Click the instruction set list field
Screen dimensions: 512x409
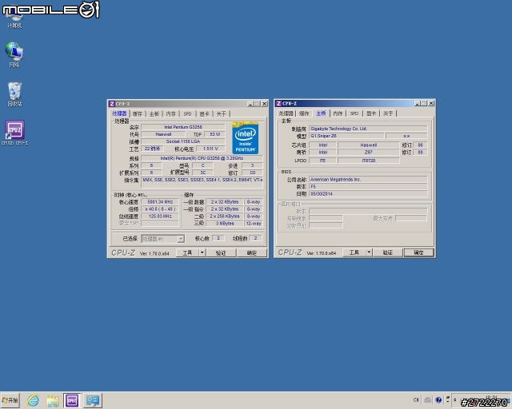coord(202,183)
